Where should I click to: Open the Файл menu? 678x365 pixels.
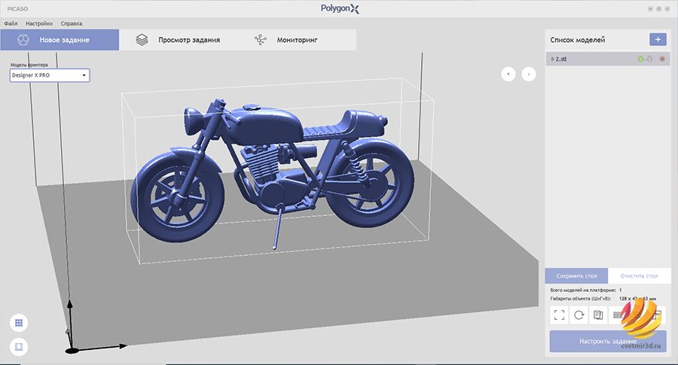click(11, 23)
